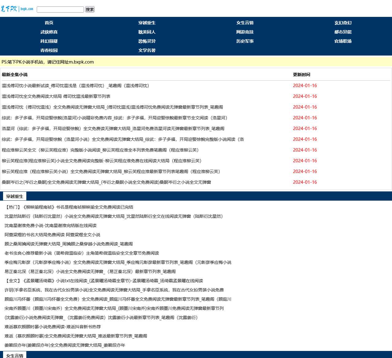Go to 官场职场 category
The height and width of the screenshot is (358, 392).
click(x=343, y=41)
